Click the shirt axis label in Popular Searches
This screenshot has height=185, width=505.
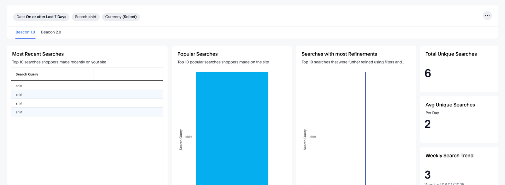(188, 137)
